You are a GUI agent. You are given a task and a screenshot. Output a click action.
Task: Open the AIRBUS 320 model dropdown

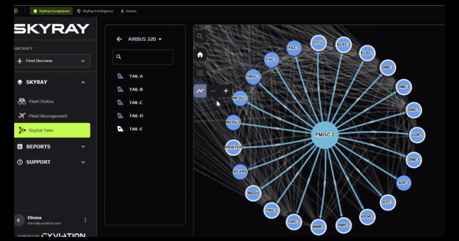[145, 39]
